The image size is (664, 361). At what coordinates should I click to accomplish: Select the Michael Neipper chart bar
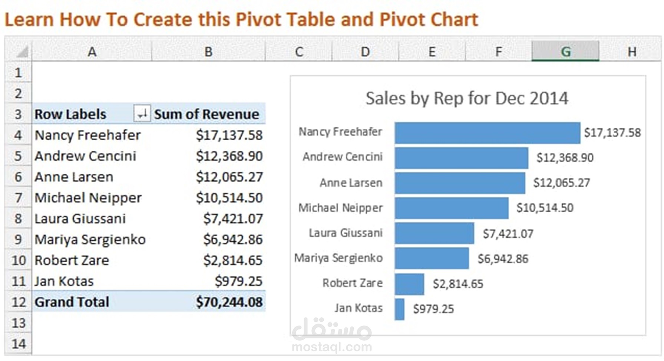click(x=451, y=208)
